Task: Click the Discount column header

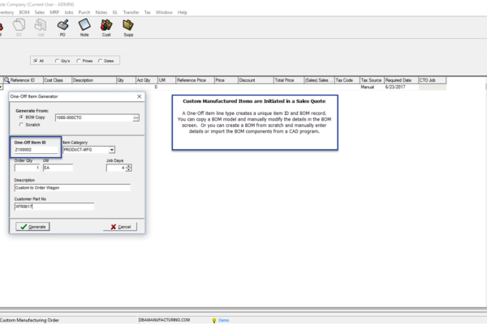Action: click(256, 80)
